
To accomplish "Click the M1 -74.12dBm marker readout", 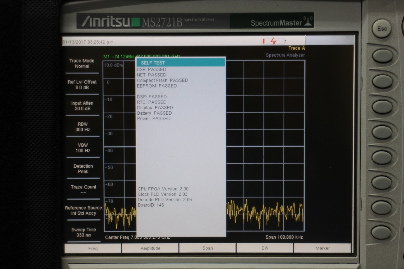I will (119, 57).
